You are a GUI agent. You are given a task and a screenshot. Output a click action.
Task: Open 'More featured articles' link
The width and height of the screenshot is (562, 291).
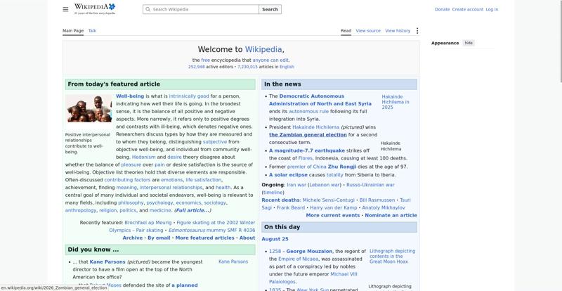click(204, 238)
